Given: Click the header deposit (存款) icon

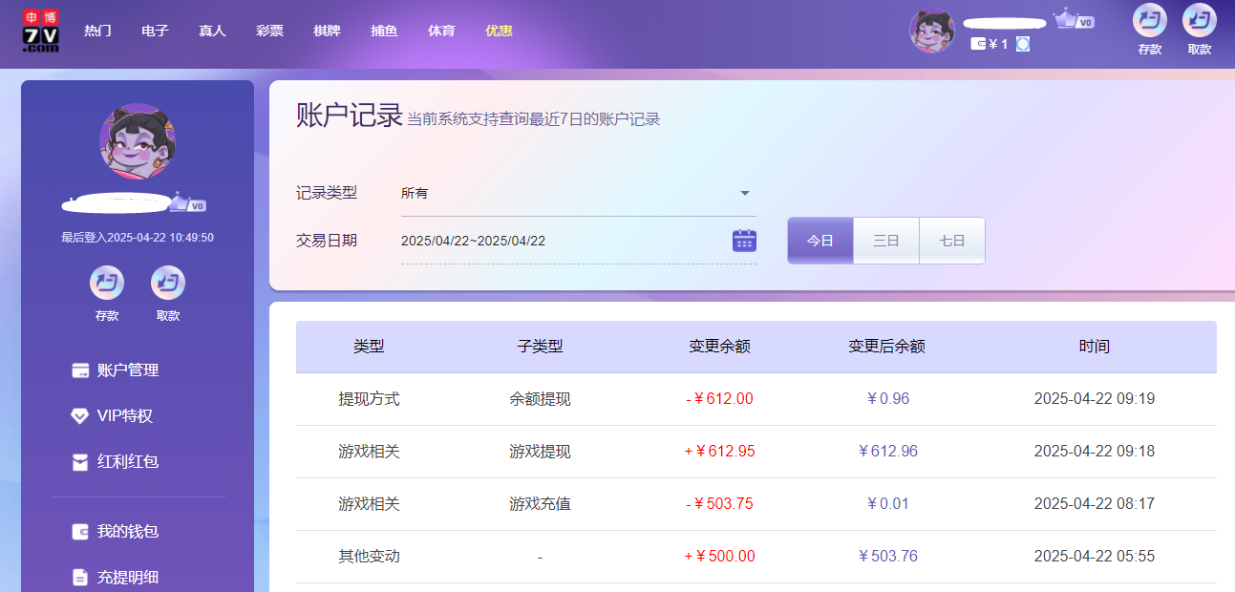Looking at the screenshot, I should click(x=1149, y=21).
